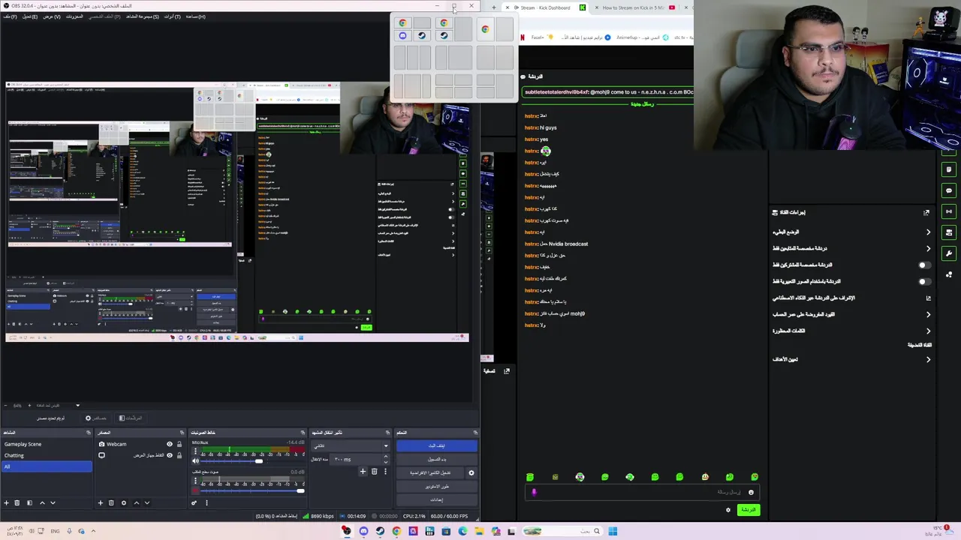Open scene filters icon in Scenes panel
This screenshot has height=540, width=961.
point(29,502)
